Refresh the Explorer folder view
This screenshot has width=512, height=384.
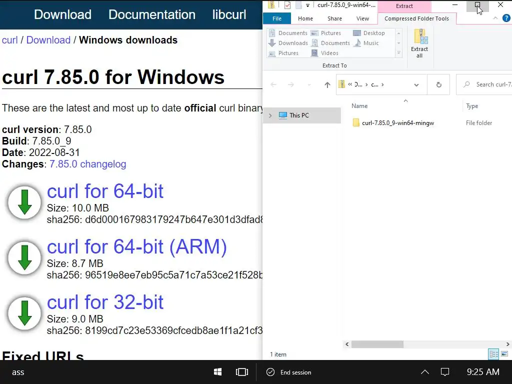439,85
